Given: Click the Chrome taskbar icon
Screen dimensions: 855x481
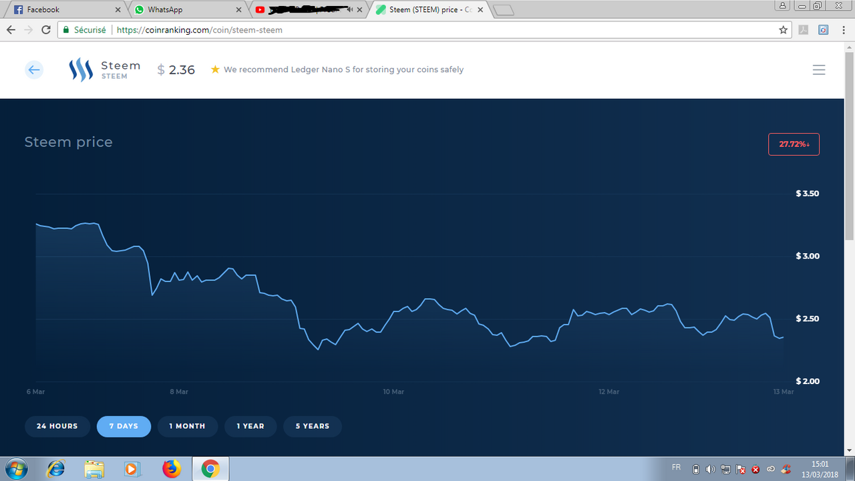Looking at the screenshot, I should tap(210, 469).
